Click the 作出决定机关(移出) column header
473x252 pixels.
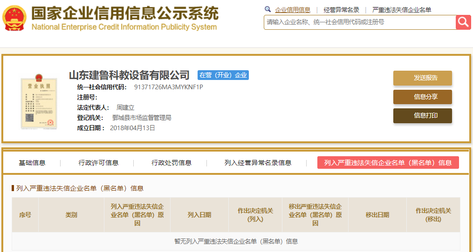[x=433, y=215]
